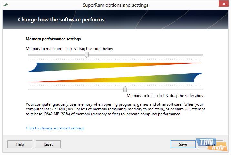Click the SuperRam icon in title bar
This screenshot has width=231, height=155.
coord(6,5)
